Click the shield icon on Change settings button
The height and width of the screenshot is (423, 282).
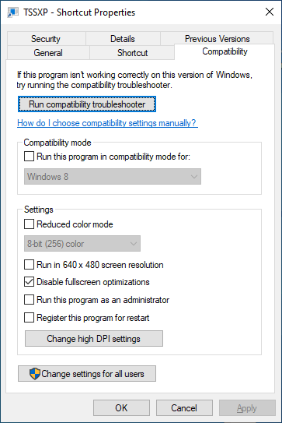pos(35,374)
